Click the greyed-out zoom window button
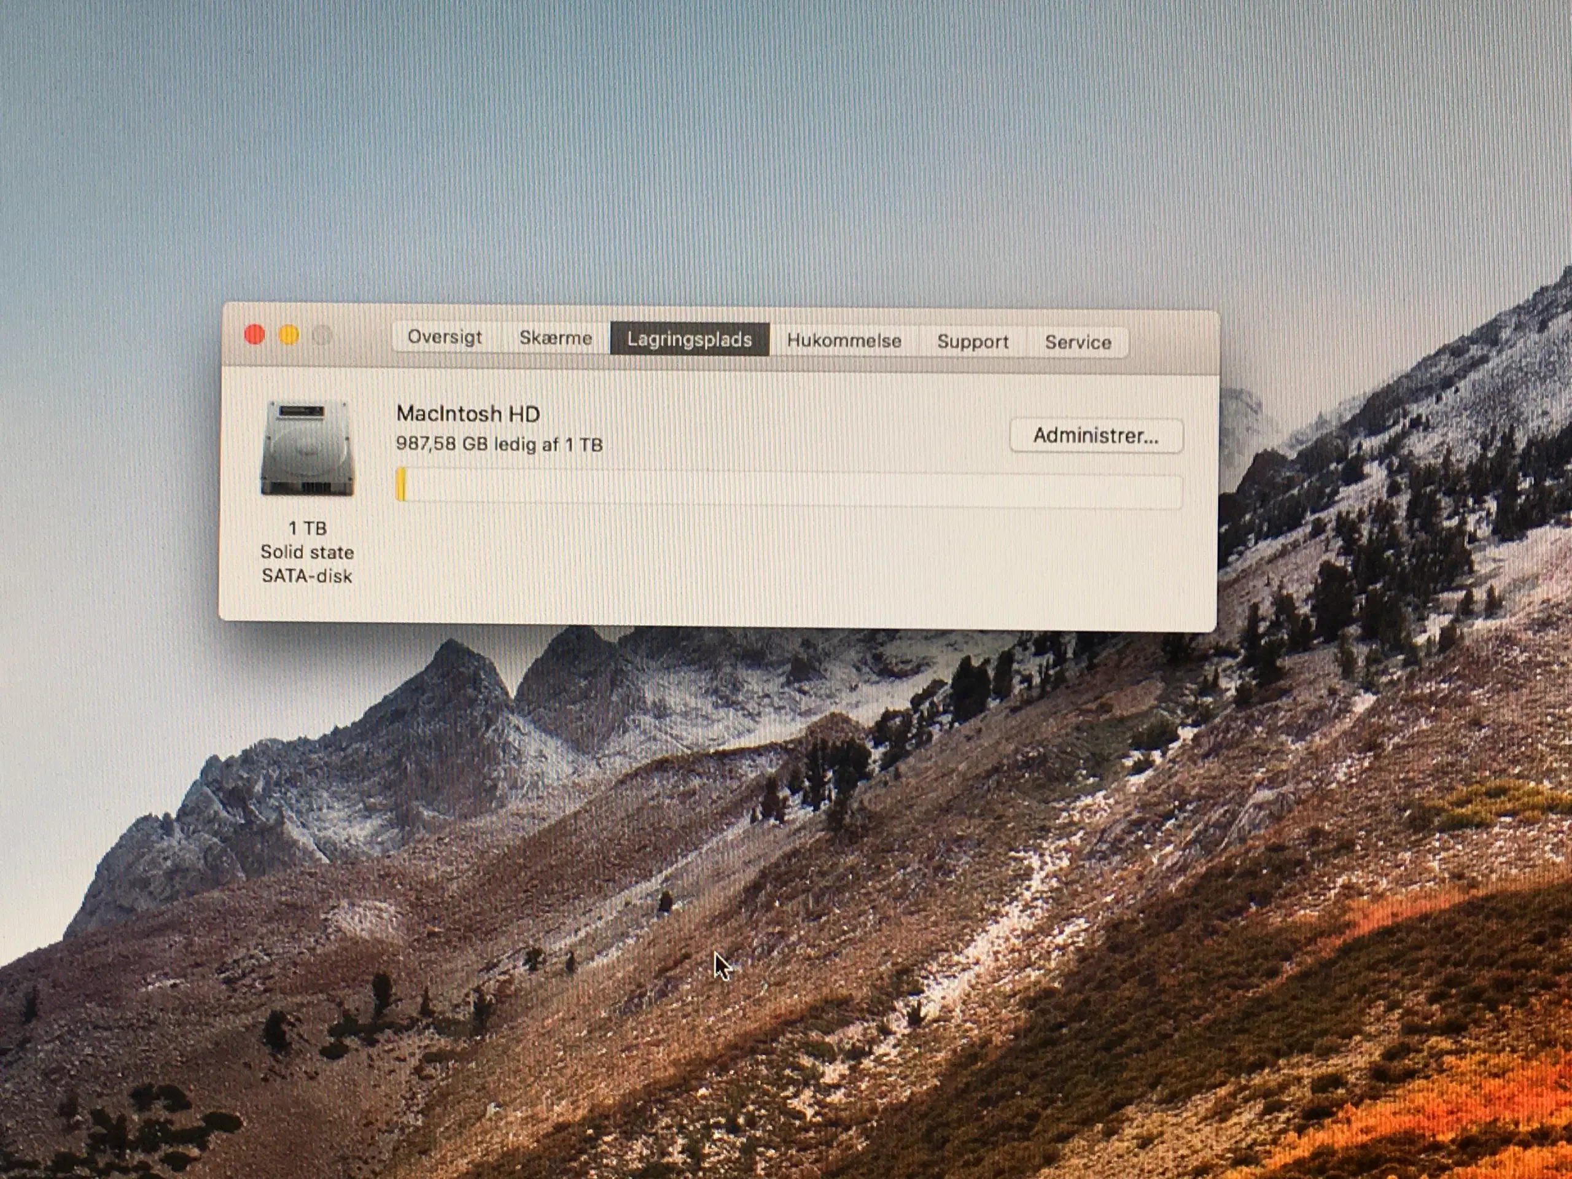1572x1179 pixels. 322,335
